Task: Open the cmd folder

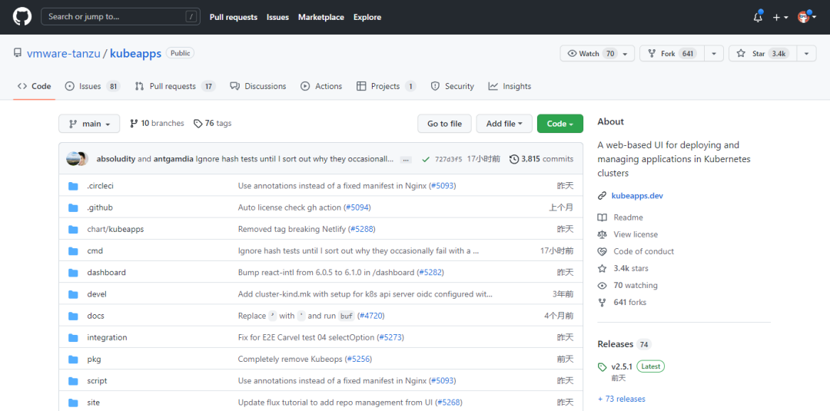Action: point(95,250)
